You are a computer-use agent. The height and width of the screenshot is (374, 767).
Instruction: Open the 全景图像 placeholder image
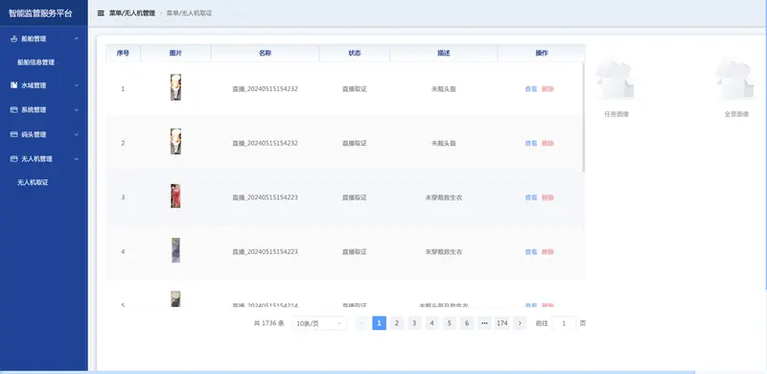click(x=735, y=80)
